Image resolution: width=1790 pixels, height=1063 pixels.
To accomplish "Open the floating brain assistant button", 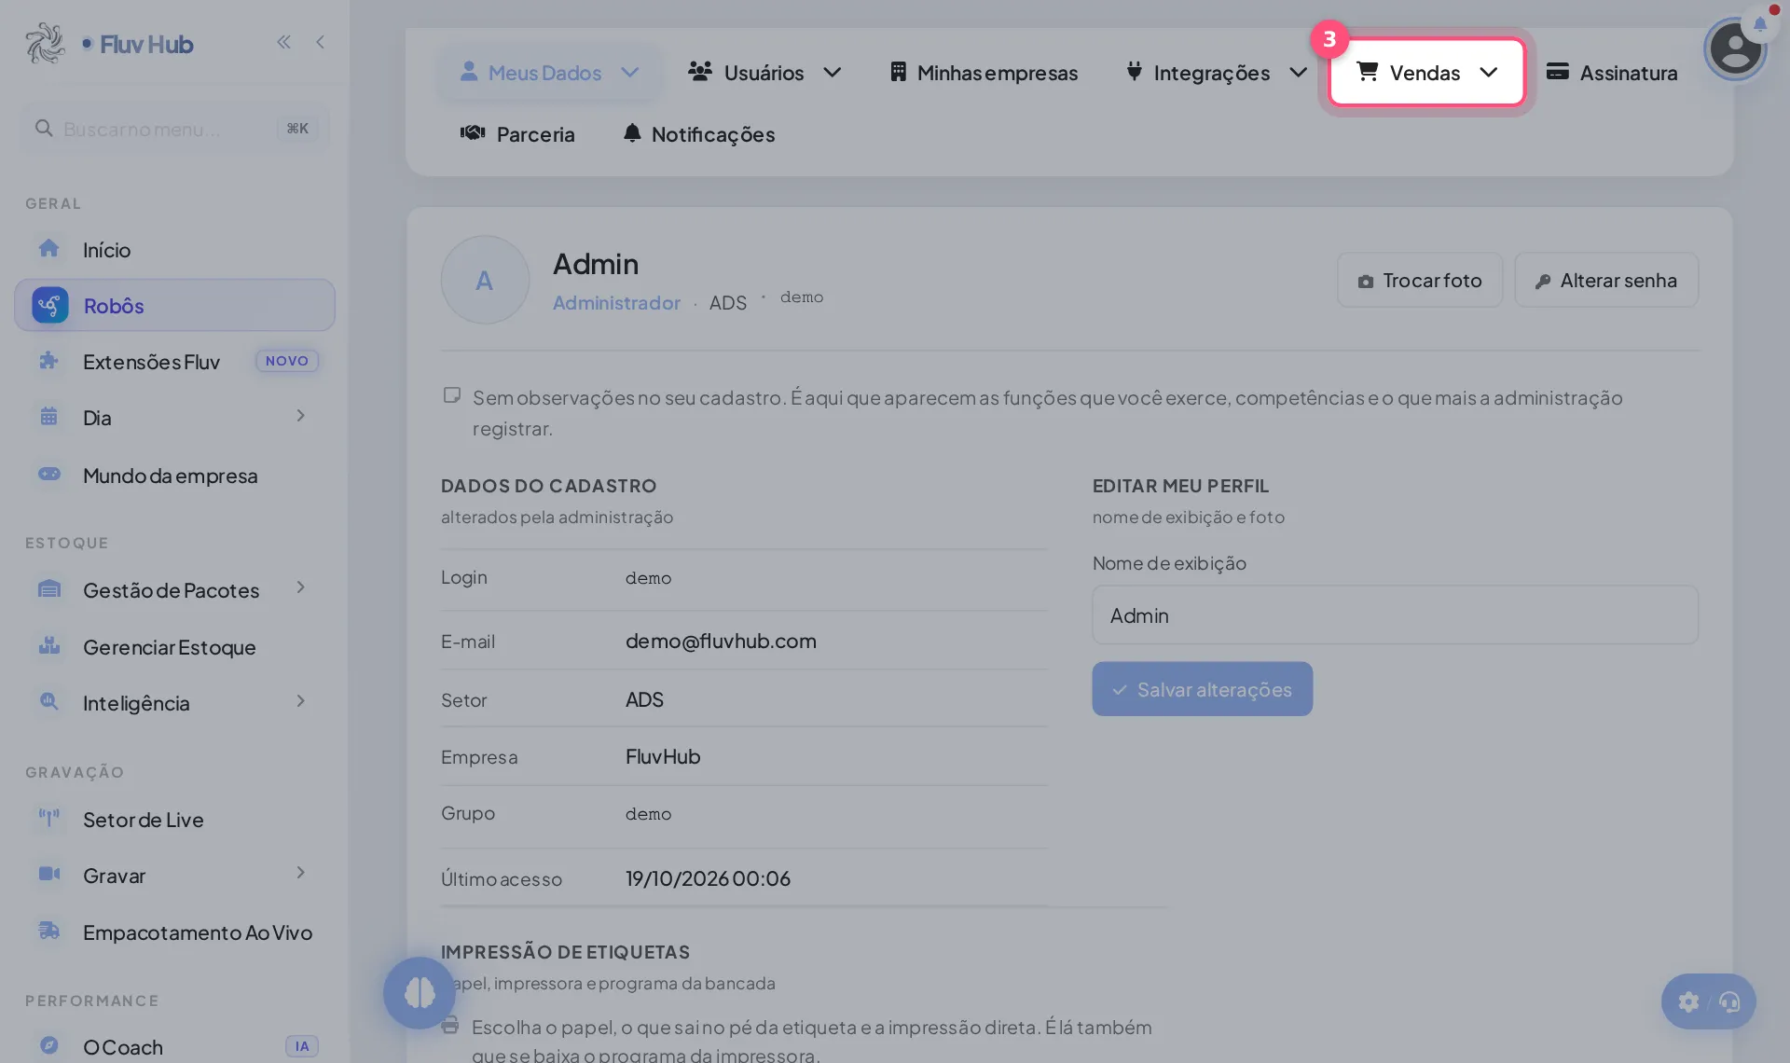I will click(x=420, y=992).
